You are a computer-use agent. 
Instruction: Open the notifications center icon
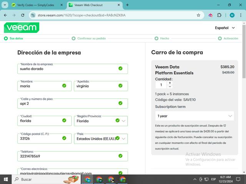[x=238, y=179]
